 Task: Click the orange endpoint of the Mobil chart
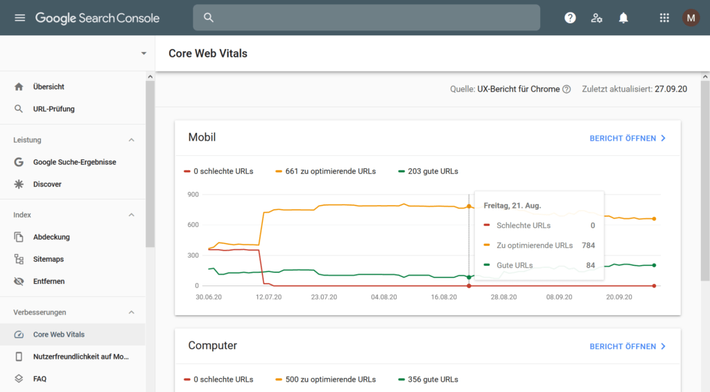[x=655, y=219]
